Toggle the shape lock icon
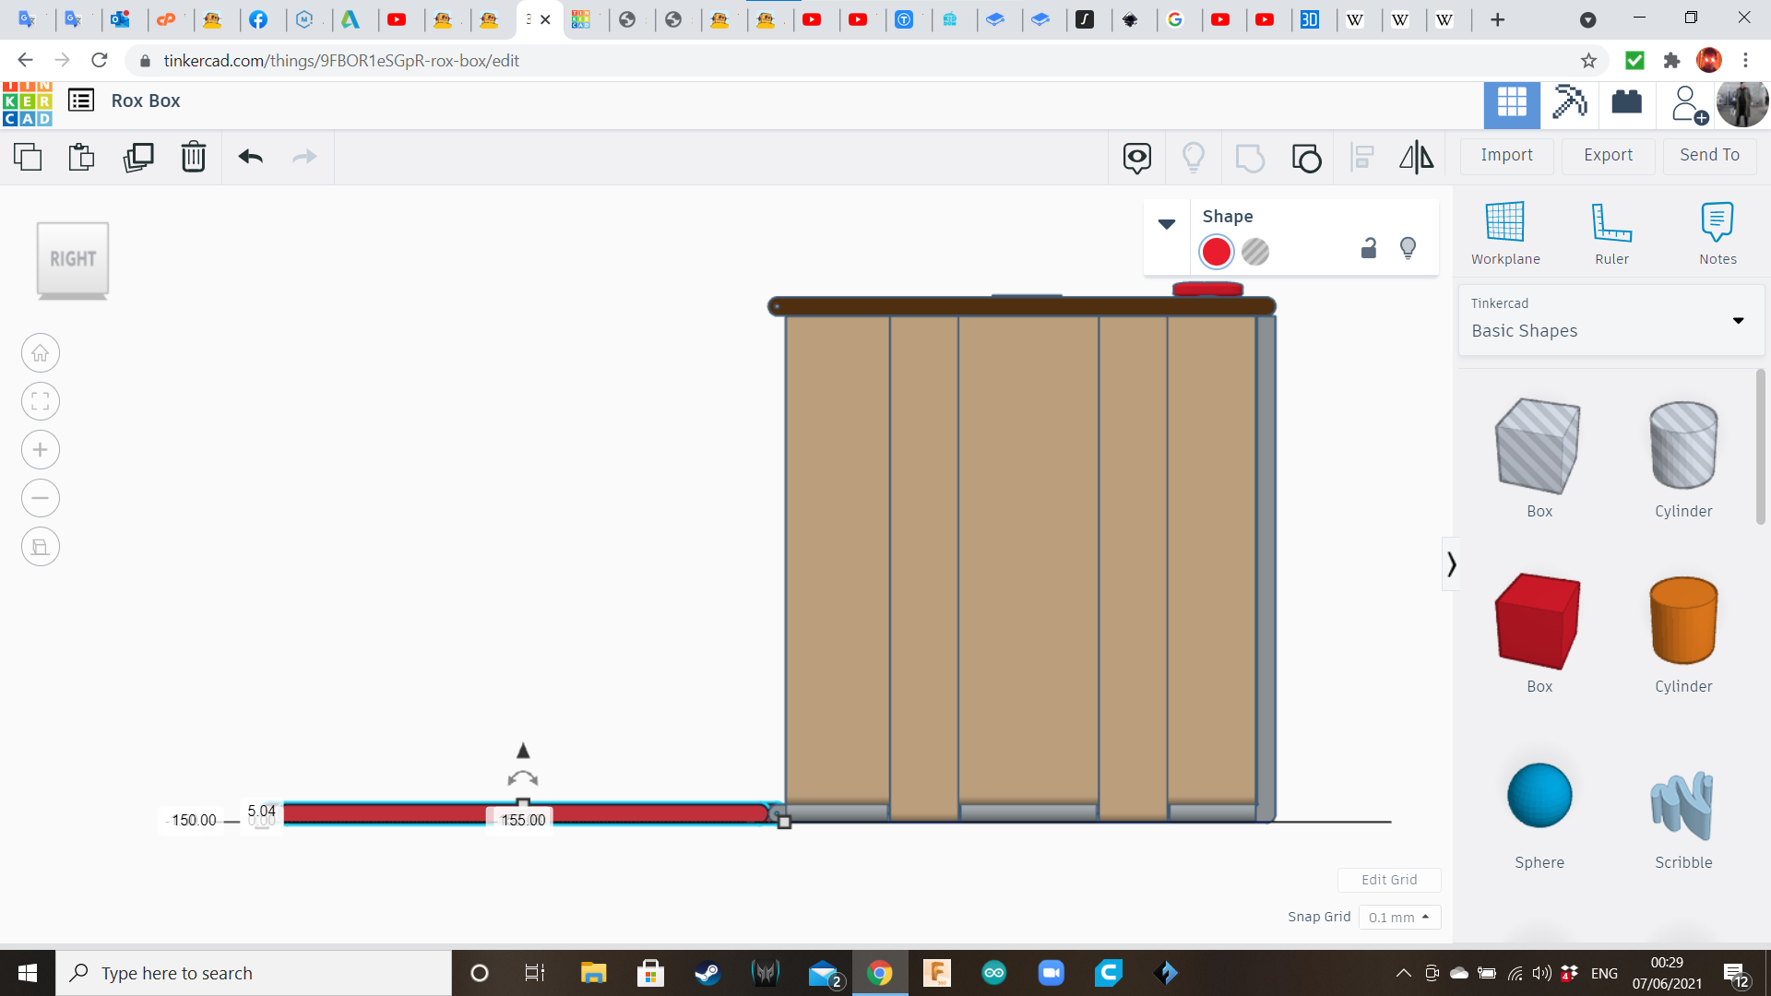The height and width of the screenshot is (996, 1771). (x=1369, y=248)
